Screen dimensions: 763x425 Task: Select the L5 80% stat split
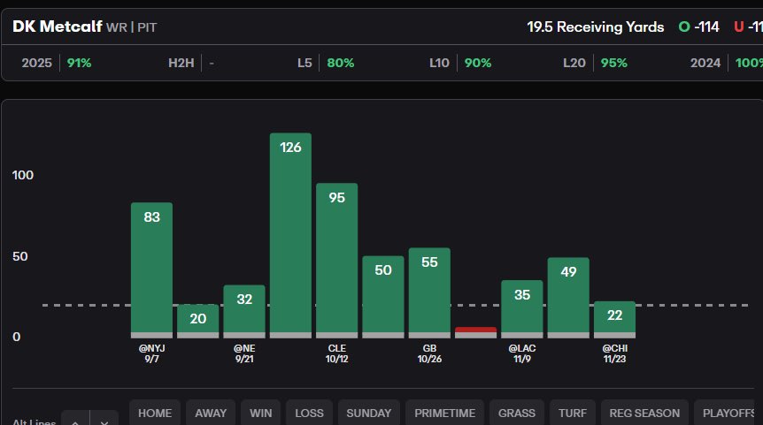coord(326,63)
